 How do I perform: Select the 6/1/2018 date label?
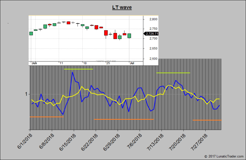pos(24,140)
